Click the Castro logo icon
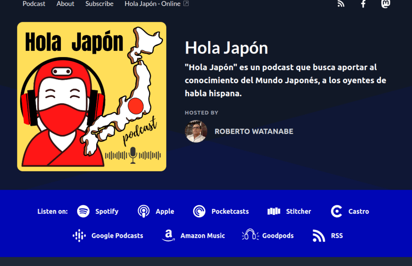412x266 pixels. click(x=336, y=211)
